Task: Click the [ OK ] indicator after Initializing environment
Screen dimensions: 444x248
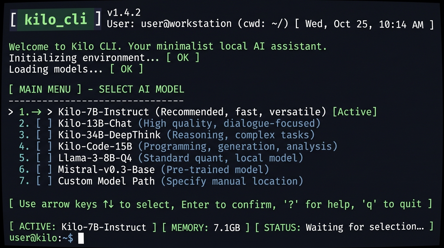Action: click(183, 58)
